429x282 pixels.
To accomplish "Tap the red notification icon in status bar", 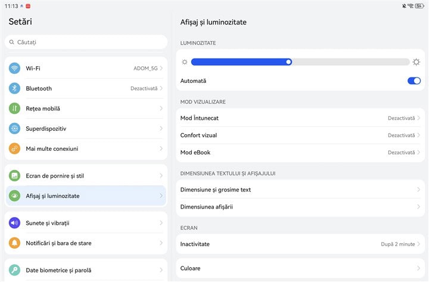I will point(28,6).
